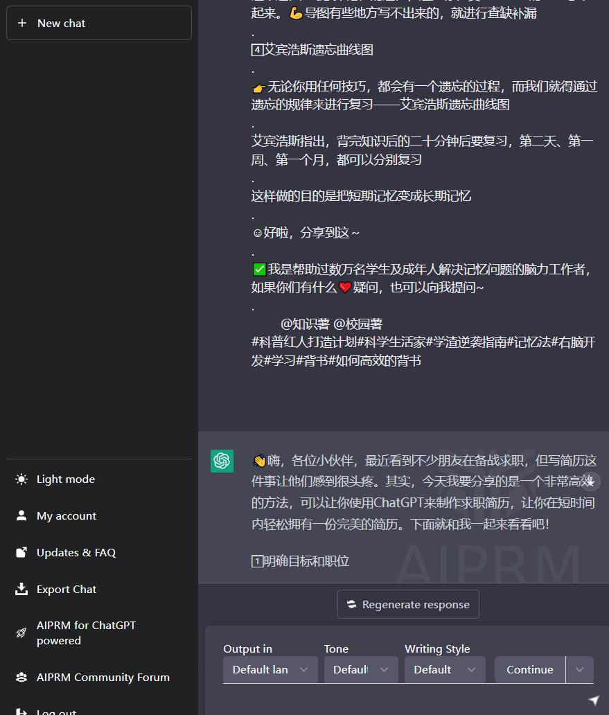609x715 pixels.
Task: Click the Regenerate response button
Action: pyautogui.click(x=408, y=603)
